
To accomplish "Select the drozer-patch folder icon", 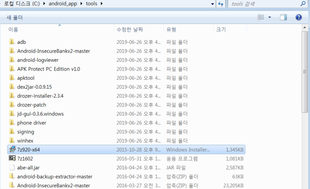I will pos(12,104).
